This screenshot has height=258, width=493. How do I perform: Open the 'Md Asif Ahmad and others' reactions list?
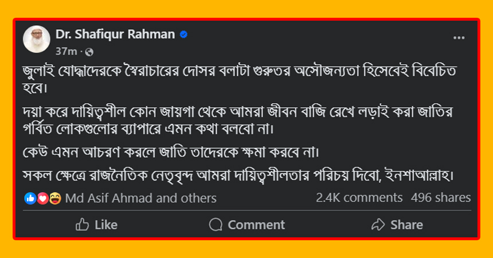[141, 198]
